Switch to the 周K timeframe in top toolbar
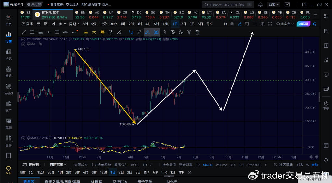This screenshot has width=332, height=183. pyautogui.click(x=209, y=24)
